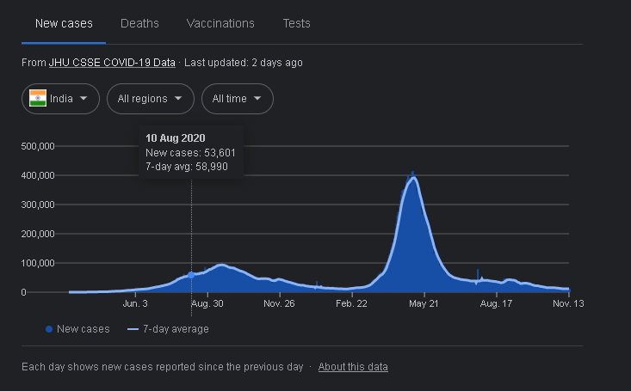The image size is (631, 391).
Task: Click the Nov. 26 x-axis date label
Action: (280, 303)
